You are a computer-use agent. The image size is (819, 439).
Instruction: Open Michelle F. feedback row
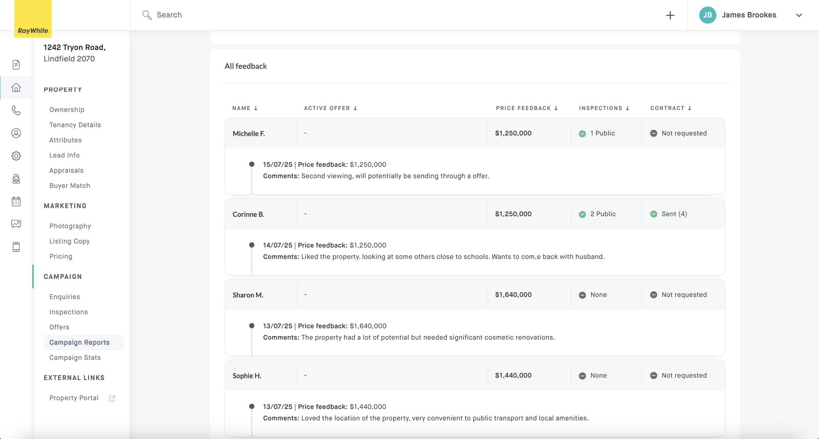coord(249,134)
